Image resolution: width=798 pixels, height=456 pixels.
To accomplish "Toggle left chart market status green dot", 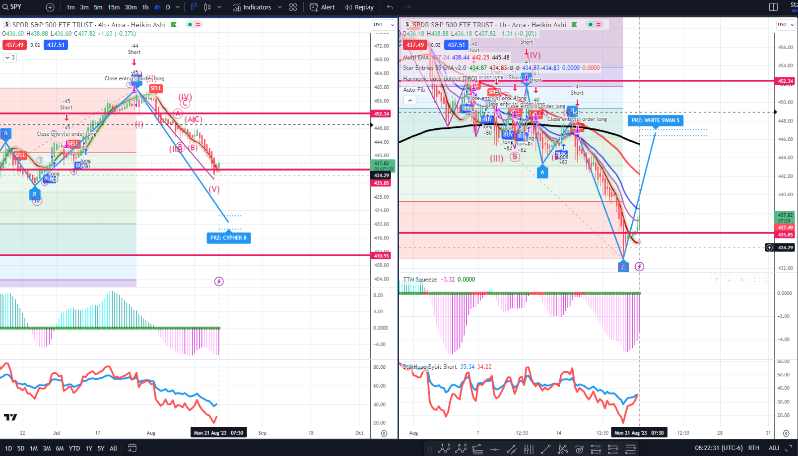I will tap(190, 25).
